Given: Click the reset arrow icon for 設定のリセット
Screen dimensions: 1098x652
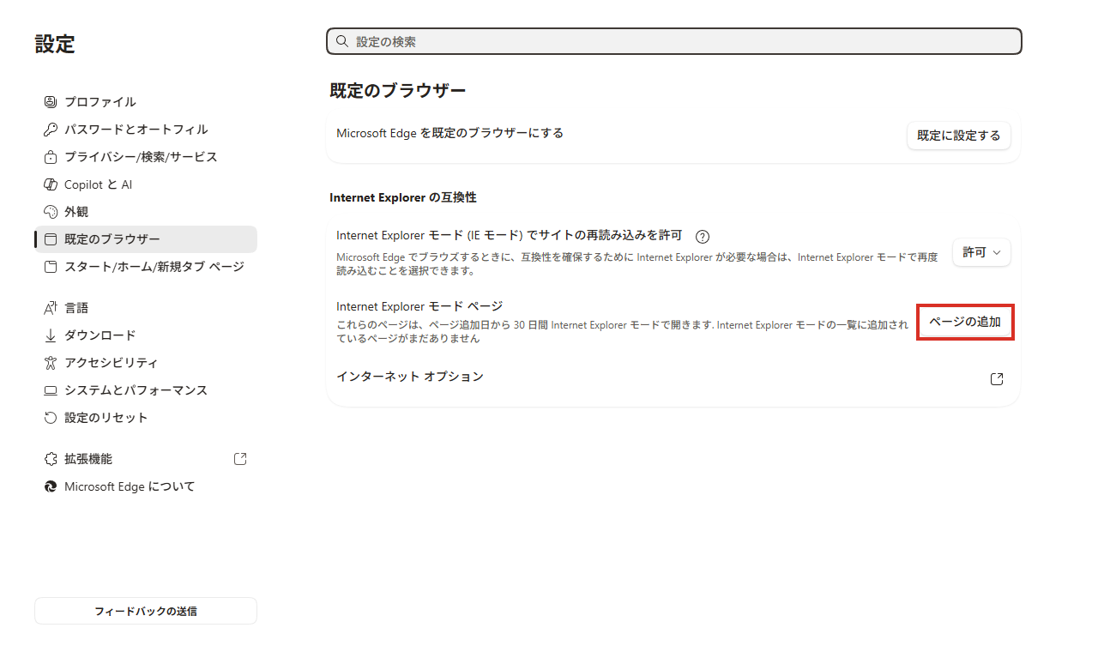Looking at the screenshot, I should point(50,418).
